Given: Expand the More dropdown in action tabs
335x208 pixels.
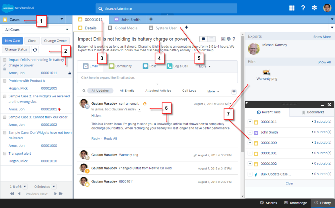Looking at the screenshot, I should click(205, 66).
